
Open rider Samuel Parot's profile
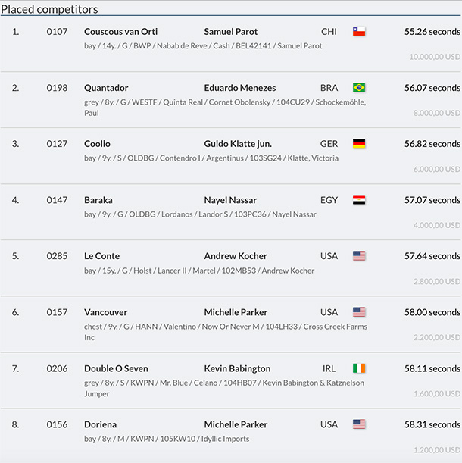[230, 32]
